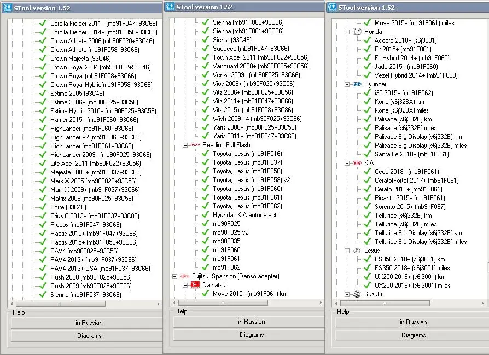Collapse the Reading Full Flash node
This screenshot has height=355, width=489.
(x=185, y=145)
